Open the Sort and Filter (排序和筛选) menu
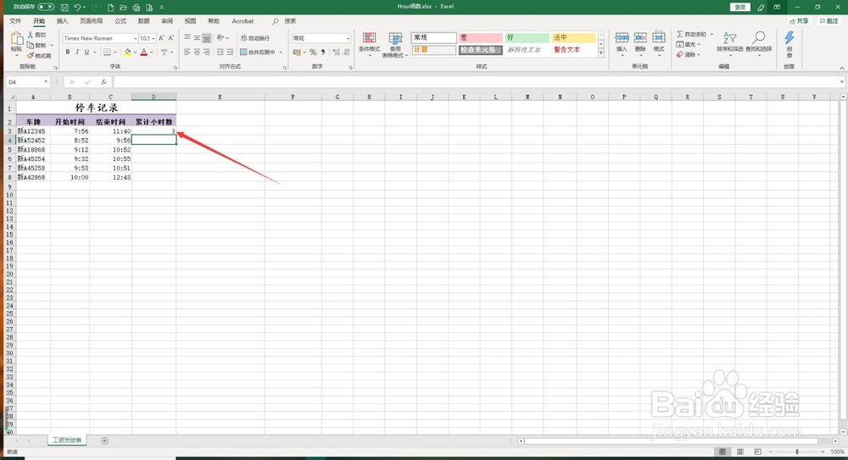The height and width of the screenshot is (460, 848). tap(729, 44)
